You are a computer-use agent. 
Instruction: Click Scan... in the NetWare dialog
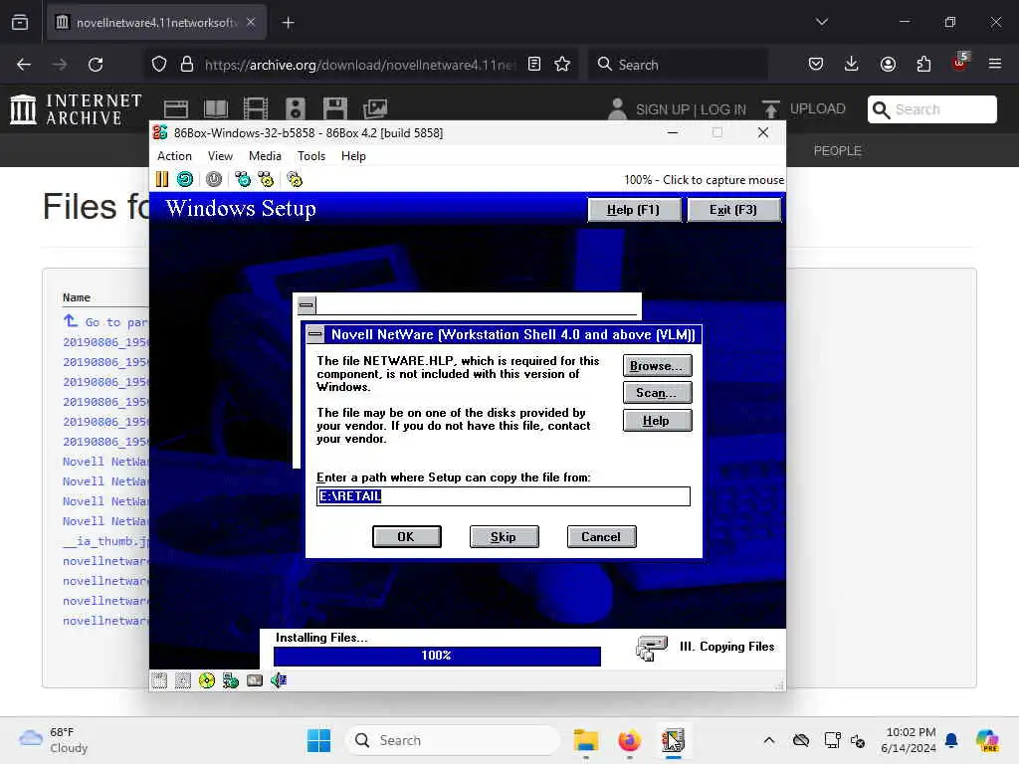(x=657, y=393)
